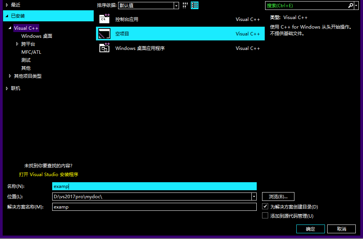The height and width of the screenshot is (239, 363).
Task: Expand the 联机 node
Action: (7, 88)
